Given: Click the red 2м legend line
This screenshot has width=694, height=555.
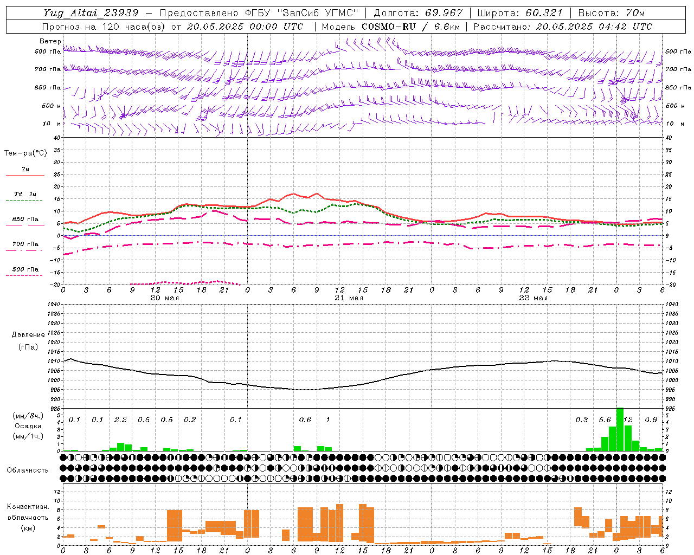Looking at the screenshot, I should [25, 175].
